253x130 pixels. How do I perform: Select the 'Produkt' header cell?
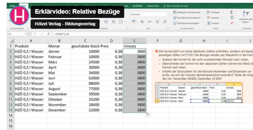(x=31, y=46)
